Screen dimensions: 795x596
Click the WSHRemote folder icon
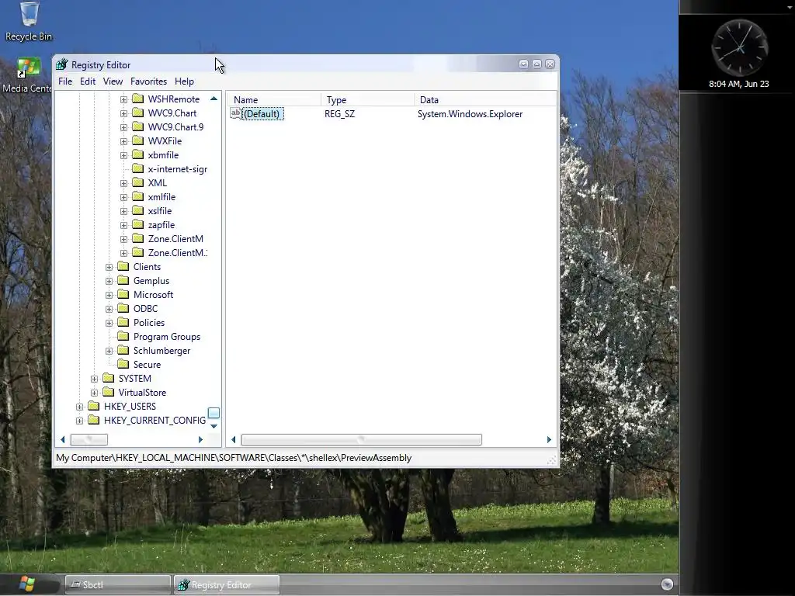(x=138, y=99)
